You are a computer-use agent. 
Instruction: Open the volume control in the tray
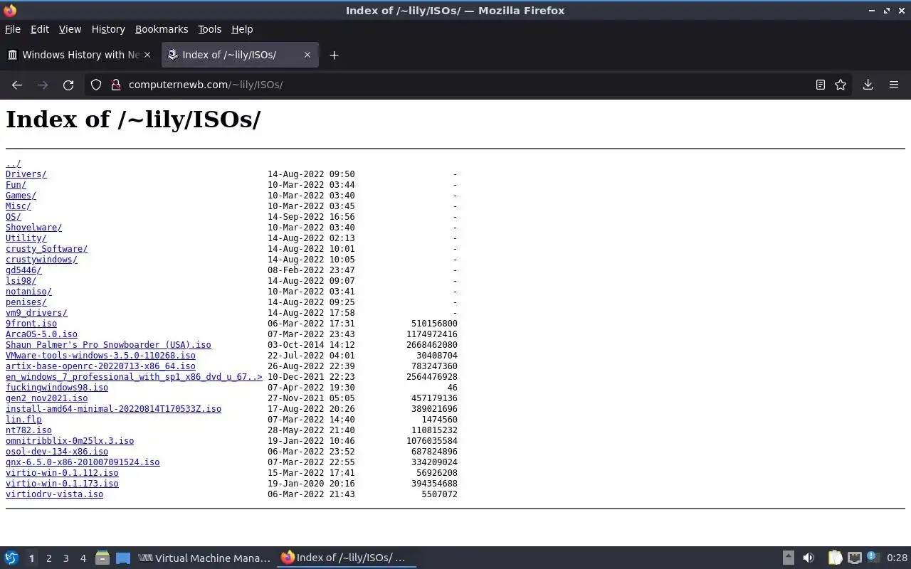click(x=809, y=558)
